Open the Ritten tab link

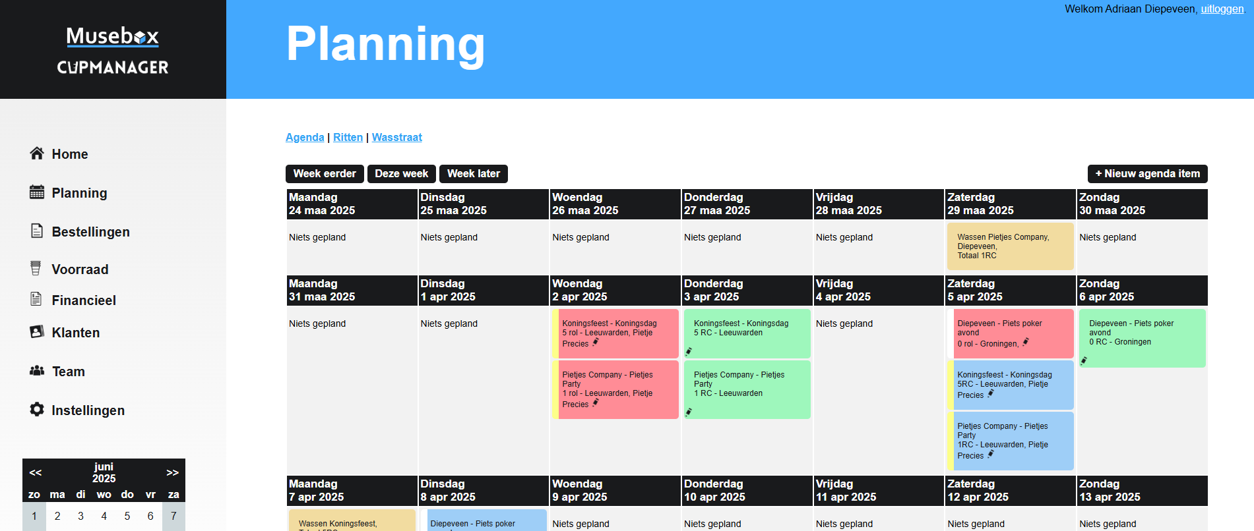348,137
